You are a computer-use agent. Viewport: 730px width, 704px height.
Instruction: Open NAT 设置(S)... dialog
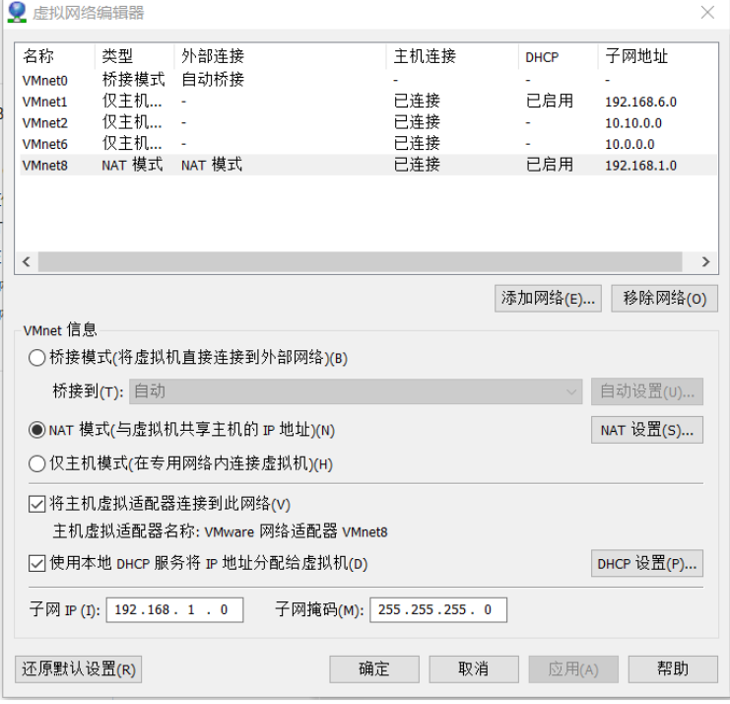point(646,431)
